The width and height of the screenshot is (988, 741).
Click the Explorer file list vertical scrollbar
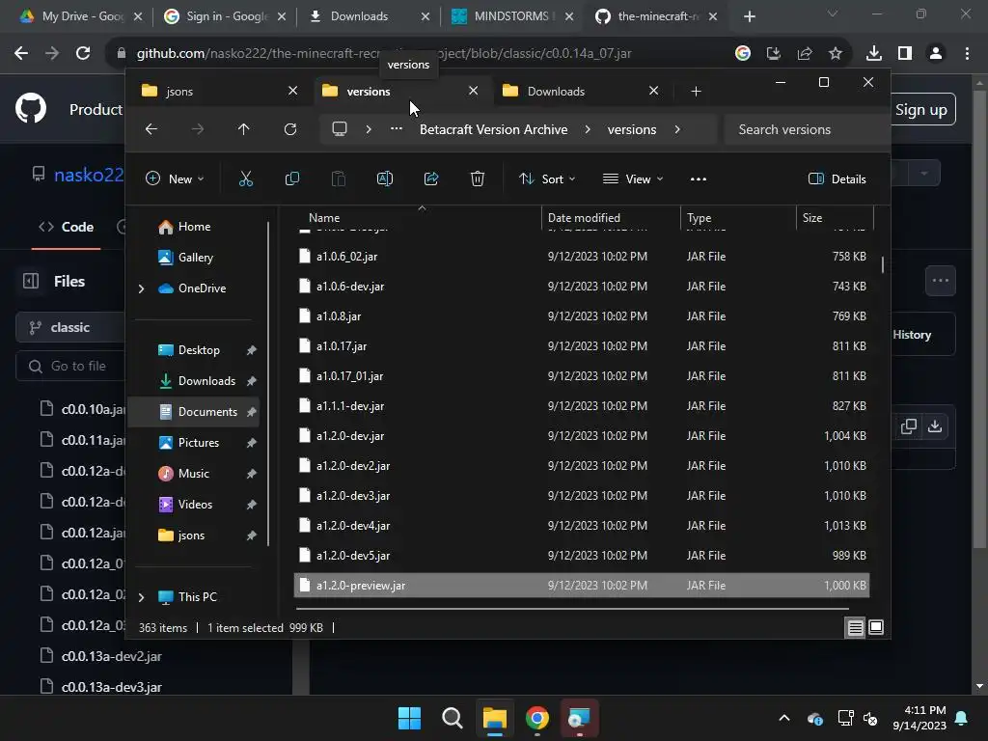coord(882,264)
